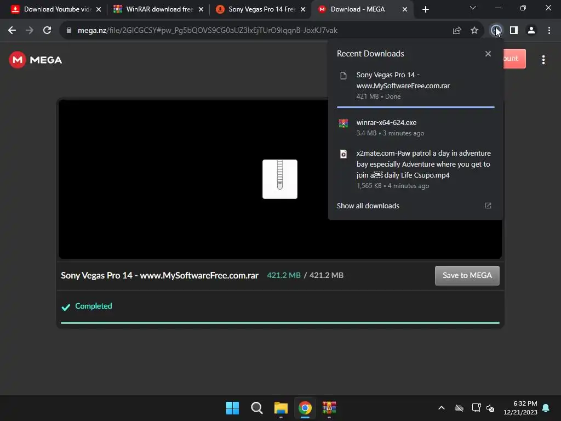This screenshot has width=561, height=421.
Task: Open the clock showing 6:32 PM
Action: point(520,408)
